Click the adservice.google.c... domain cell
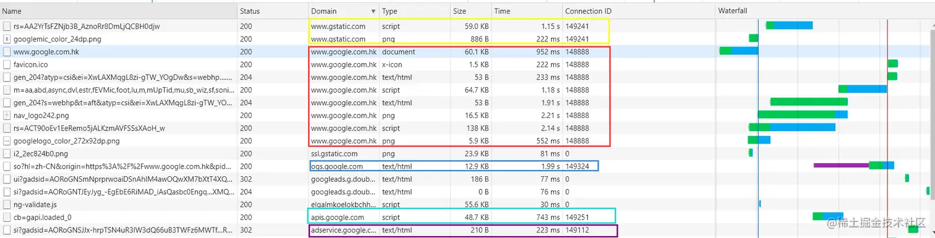 (343, 230)
